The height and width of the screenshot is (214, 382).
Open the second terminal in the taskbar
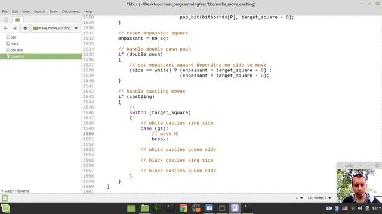(248, 209)
